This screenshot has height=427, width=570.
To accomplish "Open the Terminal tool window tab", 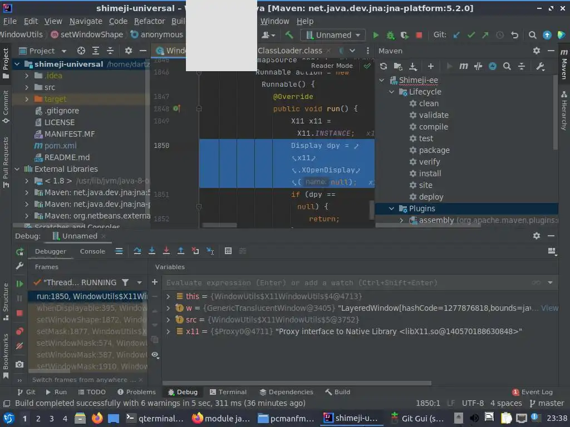I will 228,392.
